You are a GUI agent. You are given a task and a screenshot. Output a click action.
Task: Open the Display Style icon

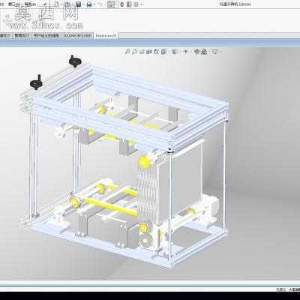click(x=175, y=52)
